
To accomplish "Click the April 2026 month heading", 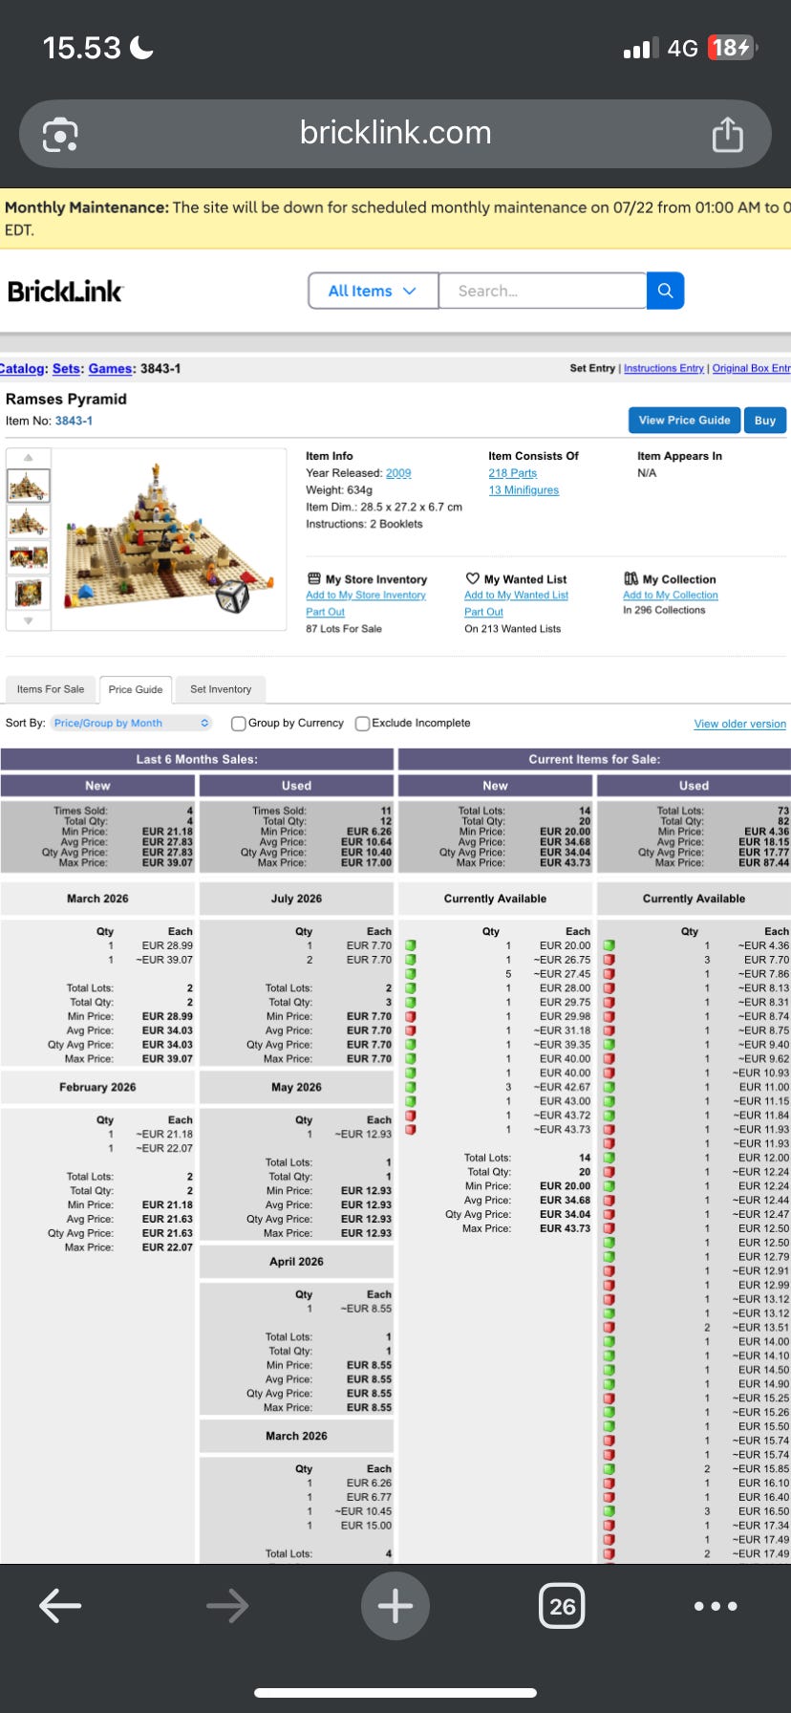I will click(x=296, y=1262).
